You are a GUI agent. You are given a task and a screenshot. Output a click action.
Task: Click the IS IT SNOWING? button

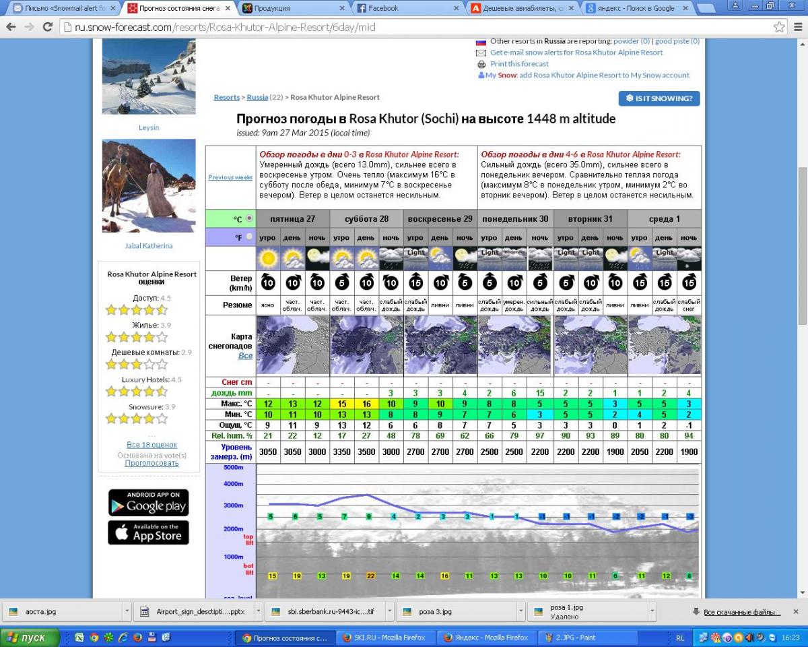[x=659, y=98]
